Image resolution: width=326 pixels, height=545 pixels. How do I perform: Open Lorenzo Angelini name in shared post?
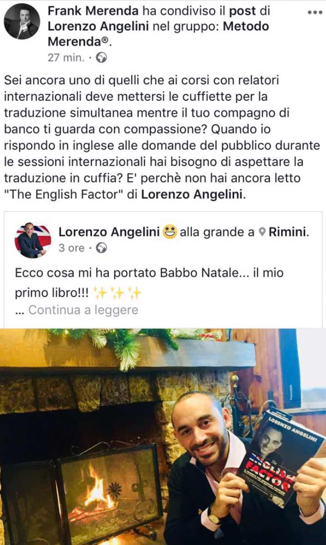point(109,232)
